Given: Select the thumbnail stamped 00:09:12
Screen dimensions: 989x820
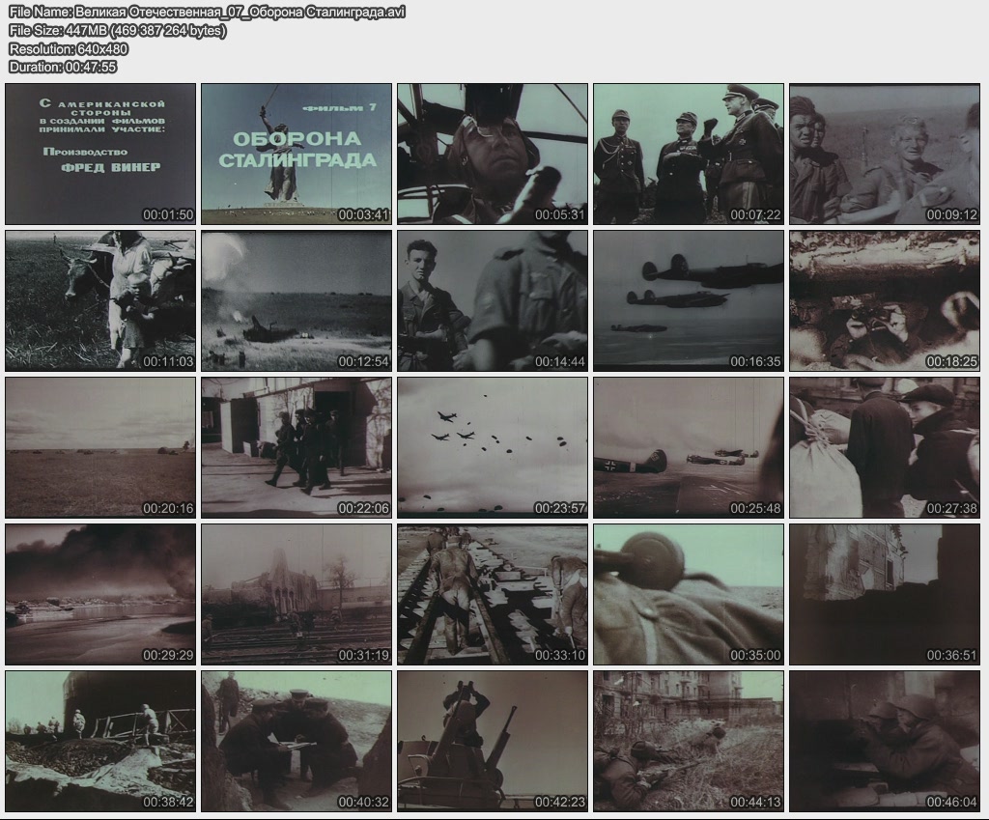Looking at the screenshot, I should 885,154.
